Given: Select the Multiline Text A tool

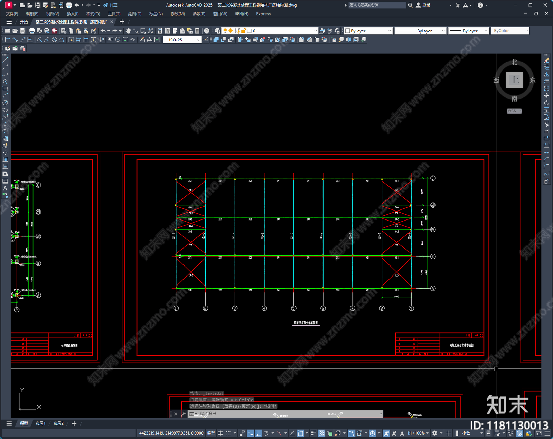Looking at the screenshot, I should (5, 188).
